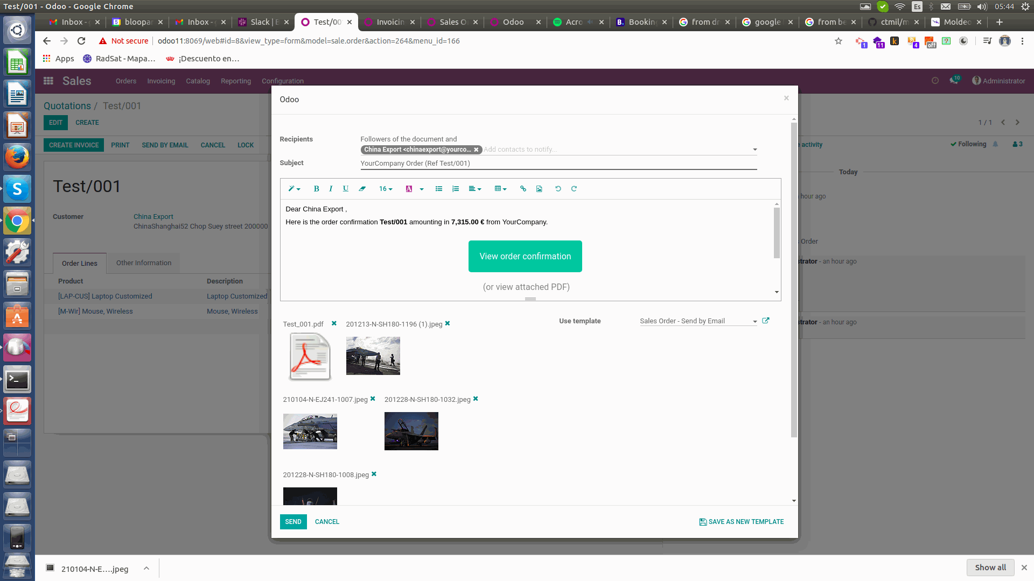Click Save as New Template
1034x581 pixels.
click(x=742, y=522)
